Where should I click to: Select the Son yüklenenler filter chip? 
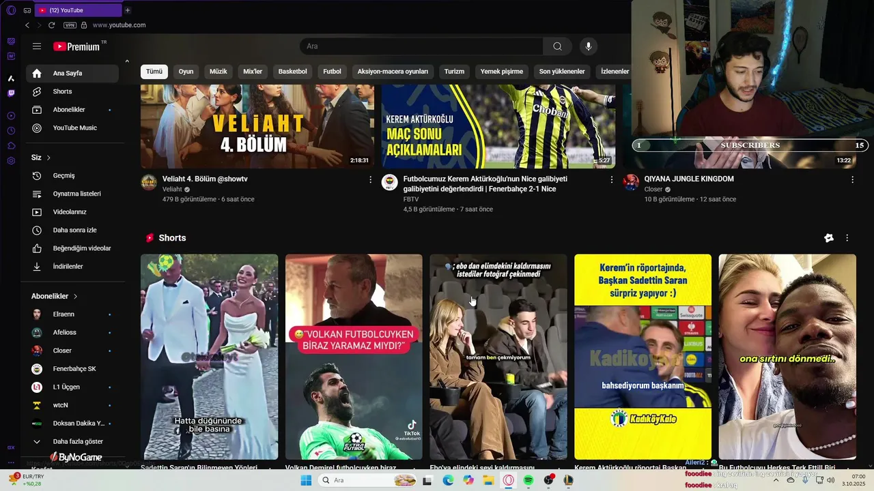(562, 72)
